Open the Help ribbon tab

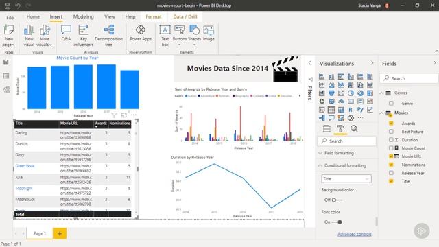pyautogui.click(x=130, y=16)
